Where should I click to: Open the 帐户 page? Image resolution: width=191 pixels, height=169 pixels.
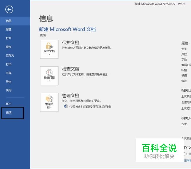click(15, 104)
